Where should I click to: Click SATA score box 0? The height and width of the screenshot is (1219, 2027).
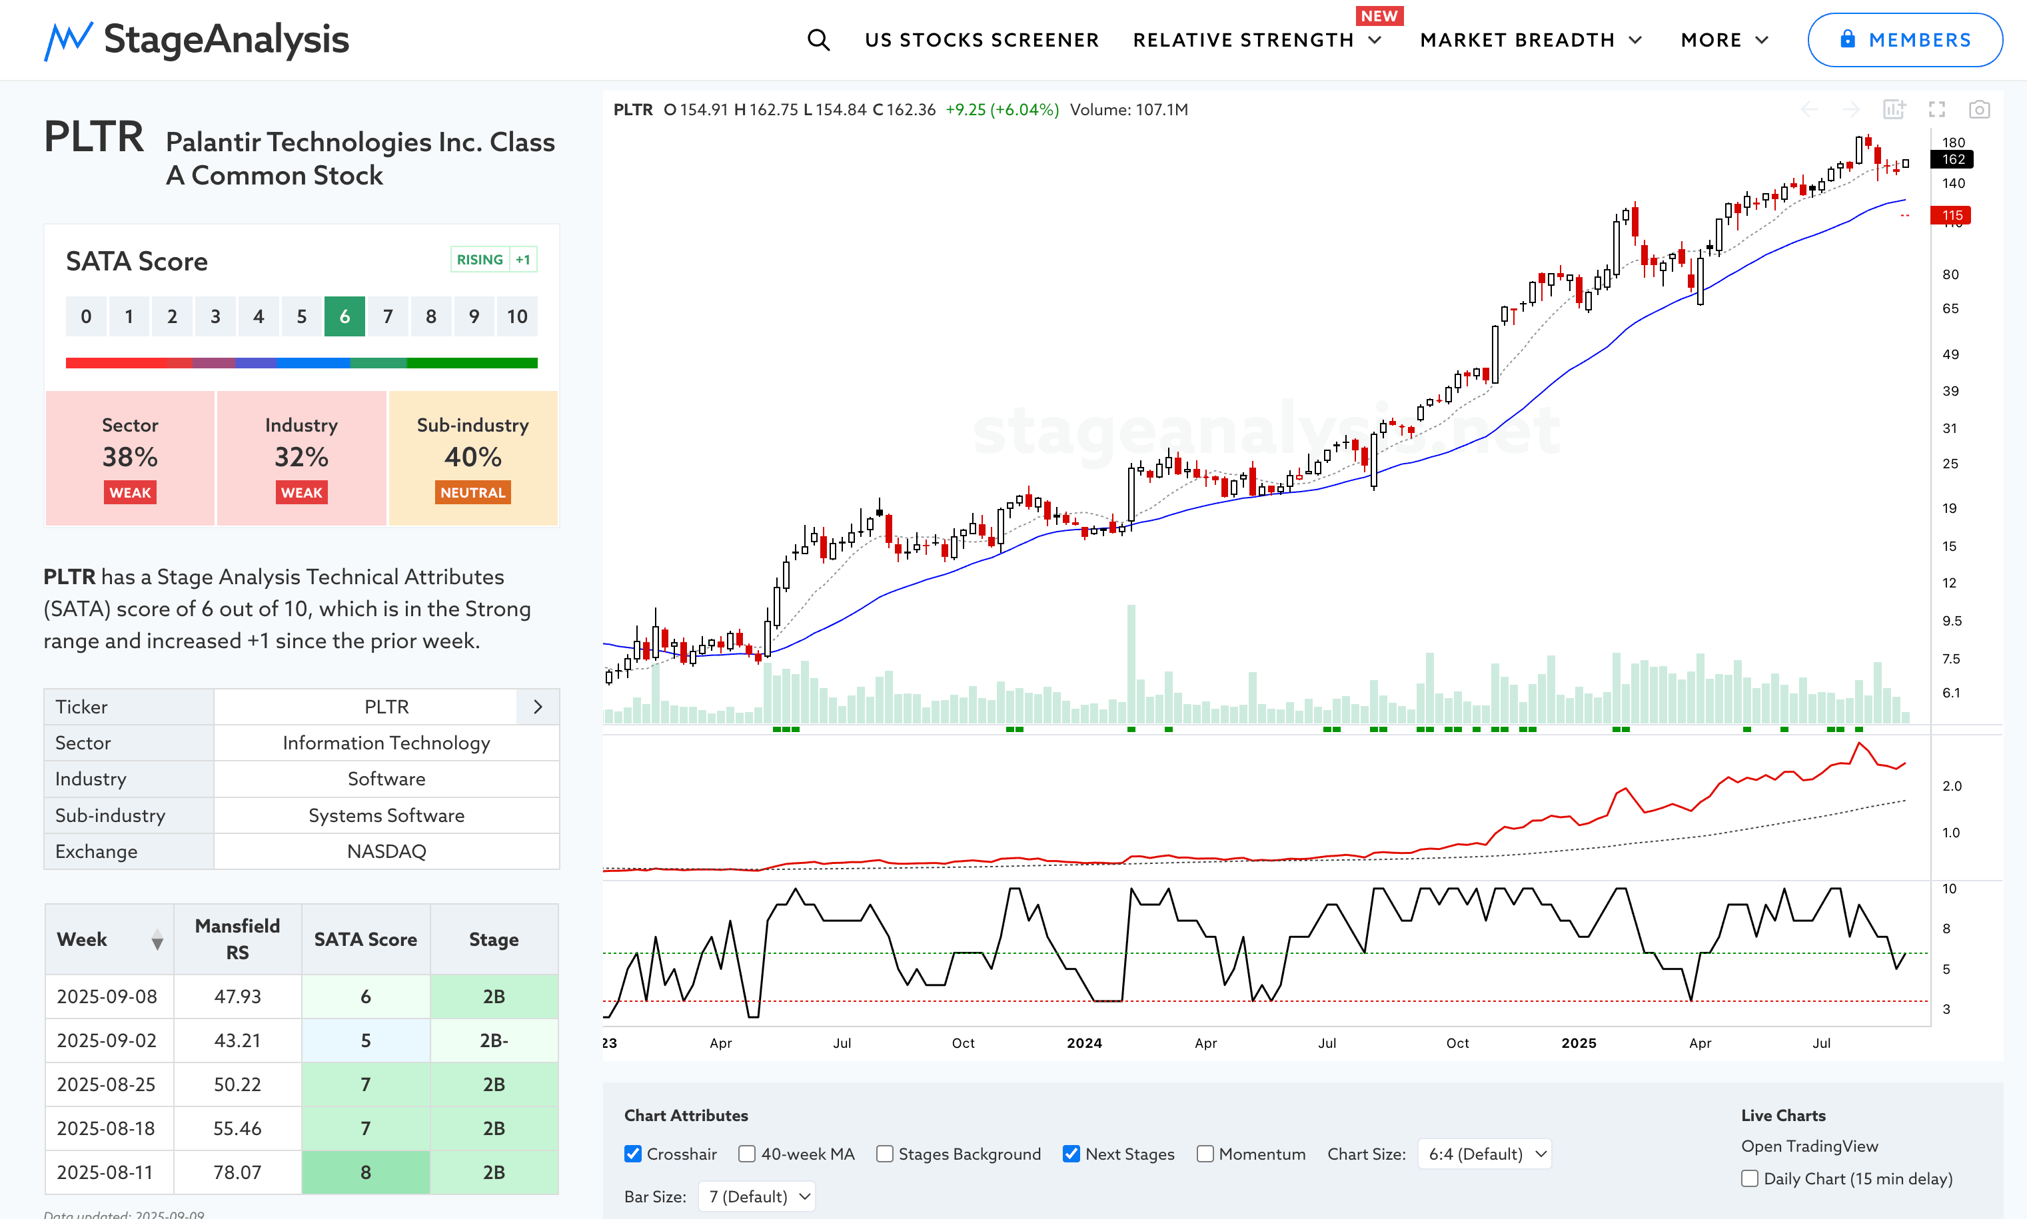[86, 316]
